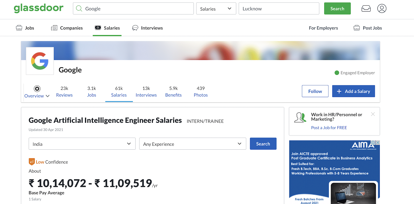This screenshot has width=414, height=204.
Task: Click the magnifier icon in search box
Action: pos(79,8)
